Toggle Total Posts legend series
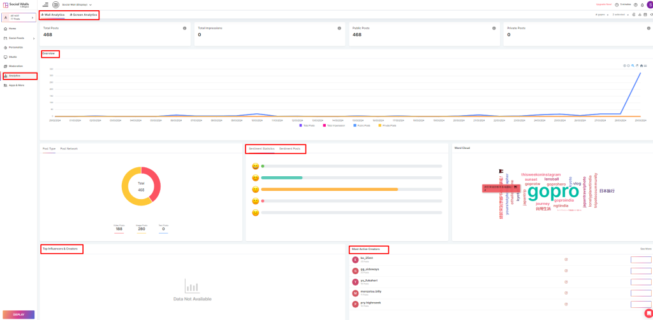The height and width of the screenshot is (320, 653). [x=307, y=125]
